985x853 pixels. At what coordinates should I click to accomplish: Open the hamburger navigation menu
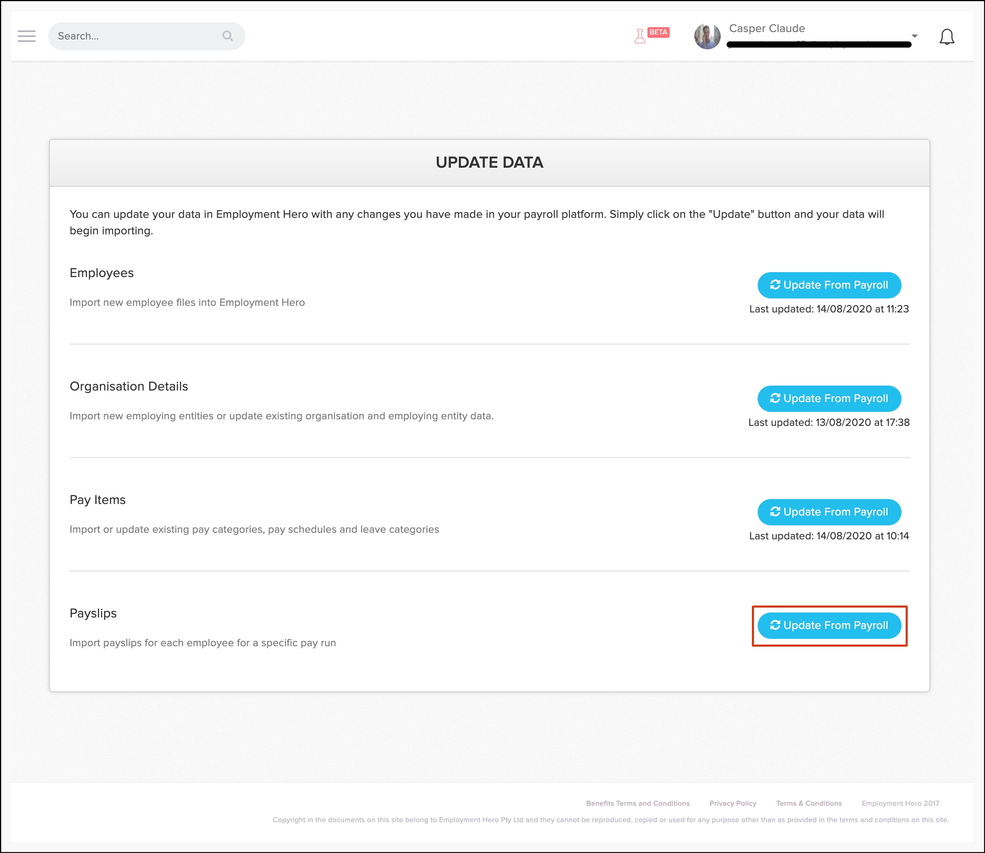pos(27,36)
